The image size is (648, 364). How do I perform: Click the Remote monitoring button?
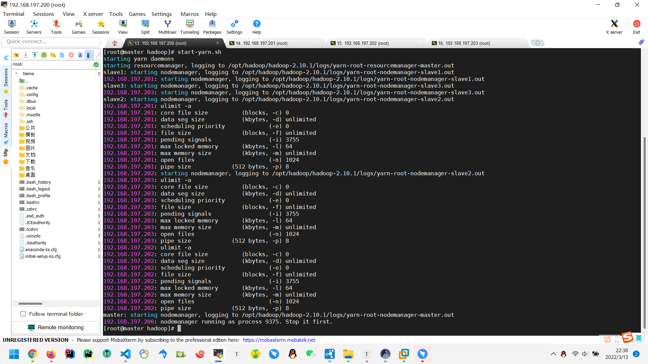(56, 327)
